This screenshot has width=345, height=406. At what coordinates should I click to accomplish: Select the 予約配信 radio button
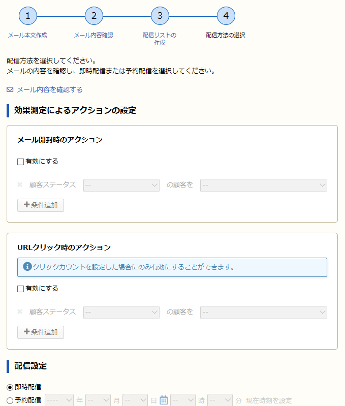(10, 400)
